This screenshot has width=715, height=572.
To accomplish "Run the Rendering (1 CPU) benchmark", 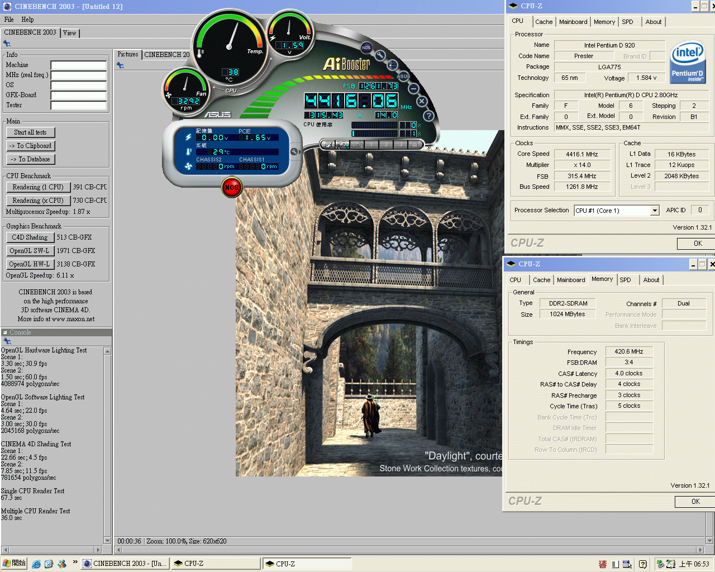I will coord(38,187).
